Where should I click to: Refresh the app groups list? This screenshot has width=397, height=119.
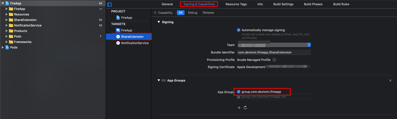click(245, 108)
